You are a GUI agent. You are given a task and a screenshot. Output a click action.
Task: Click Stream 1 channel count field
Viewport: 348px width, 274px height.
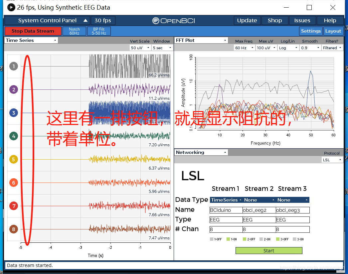click(226, 229)
